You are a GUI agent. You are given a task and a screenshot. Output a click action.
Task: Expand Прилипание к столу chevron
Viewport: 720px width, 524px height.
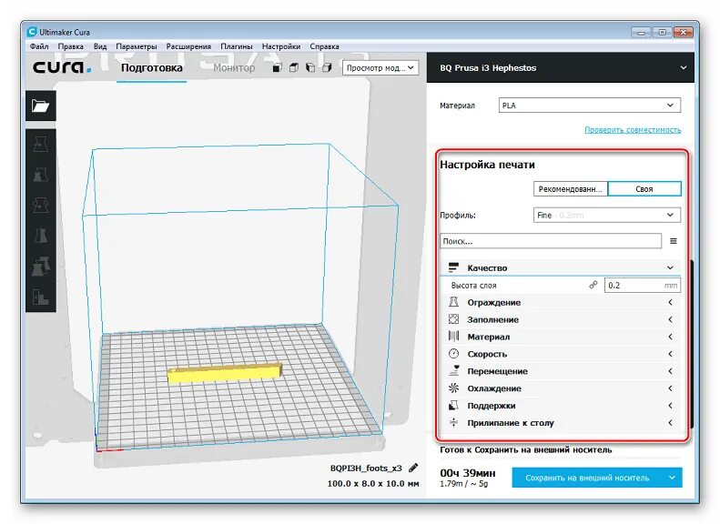coord(671,423)
